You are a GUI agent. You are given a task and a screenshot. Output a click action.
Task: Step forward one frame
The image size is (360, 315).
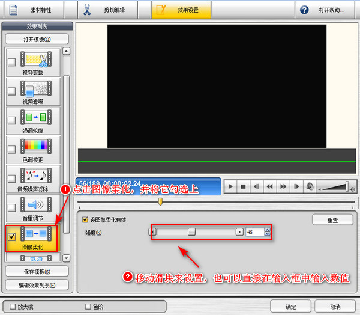297,186
